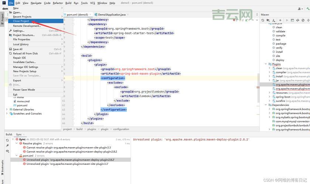
Task: Select unresolved maven-site-plugin:3.3 error row
Action: tap(67, 164)
